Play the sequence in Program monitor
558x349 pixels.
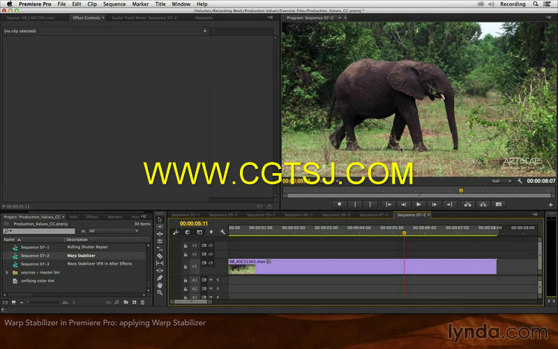coord(419,205)
